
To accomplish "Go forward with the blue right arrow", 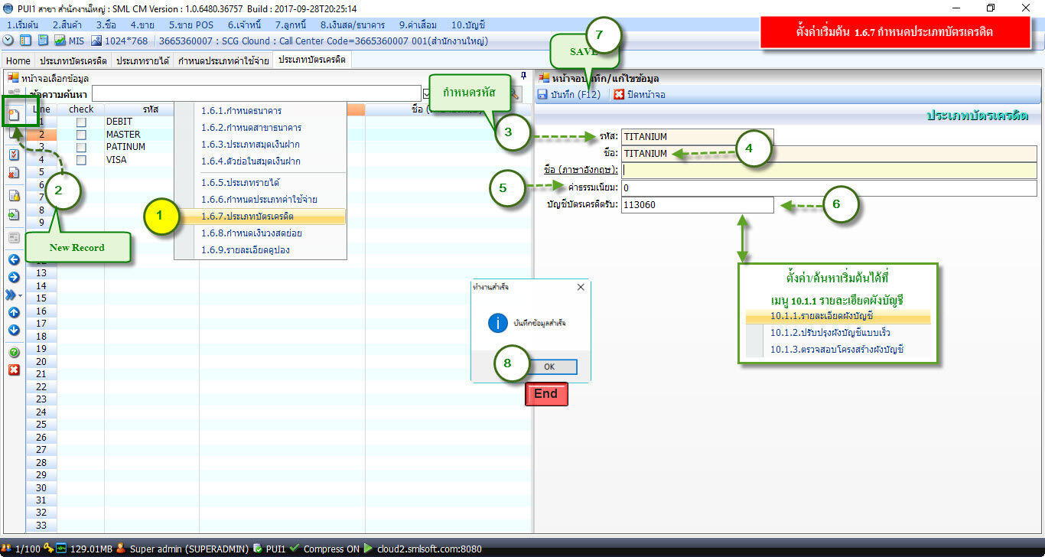I will tap(14, 277).
